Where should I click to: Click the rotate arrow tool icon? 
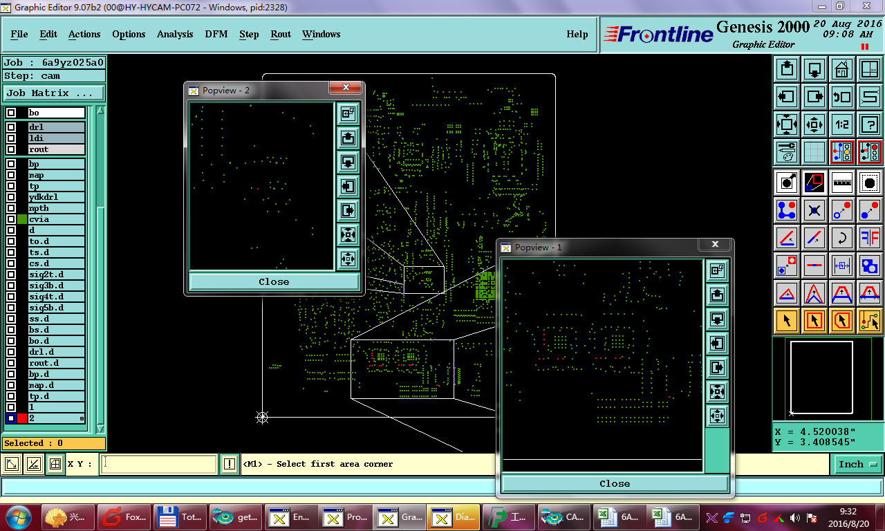click(842, 238)
